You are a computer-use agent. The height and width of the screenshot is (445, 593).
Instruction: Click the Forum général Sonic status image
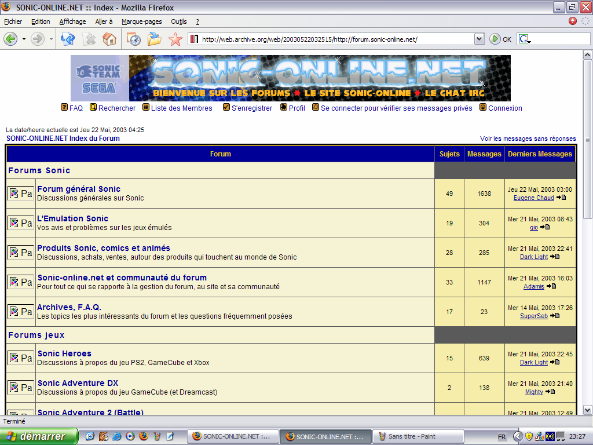pyautogui.click(x=21, y=194)
